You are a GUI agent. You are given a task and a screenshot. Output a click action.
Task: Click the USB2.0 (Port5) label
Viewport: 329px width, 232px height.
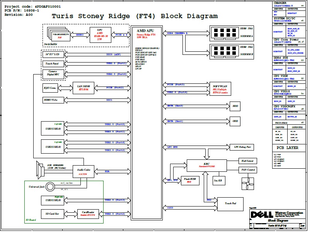coord(115,124)
